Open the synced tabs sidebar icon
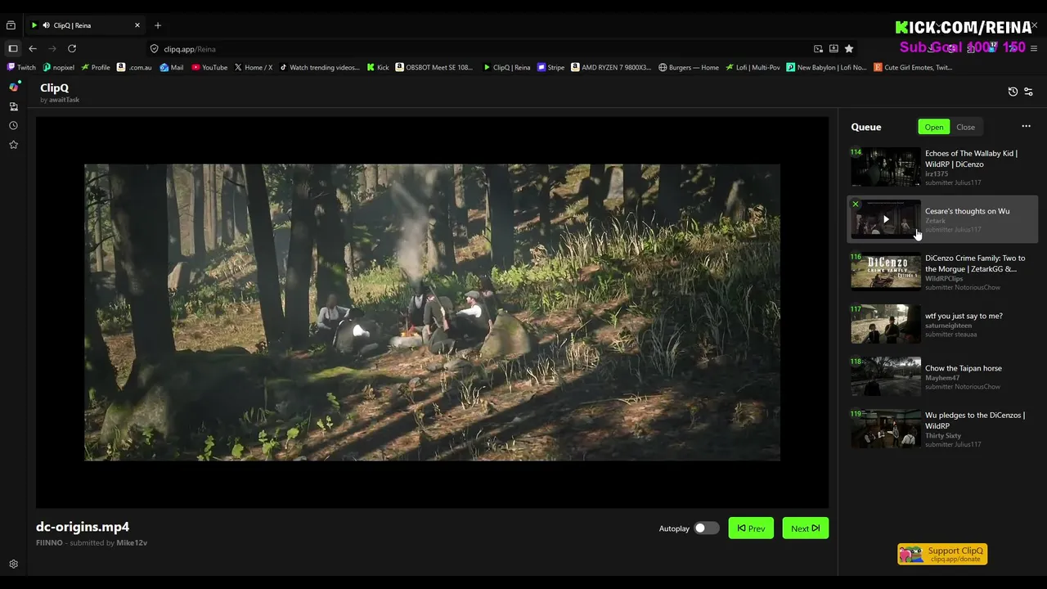 point(13,106)
